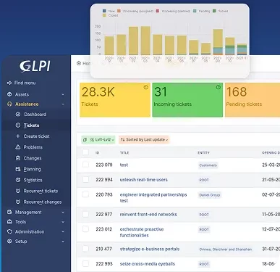Viewport: 280px width, 272px height.
Task: Open ticket seize cross-media eyeballs
Action: [148, 264]
